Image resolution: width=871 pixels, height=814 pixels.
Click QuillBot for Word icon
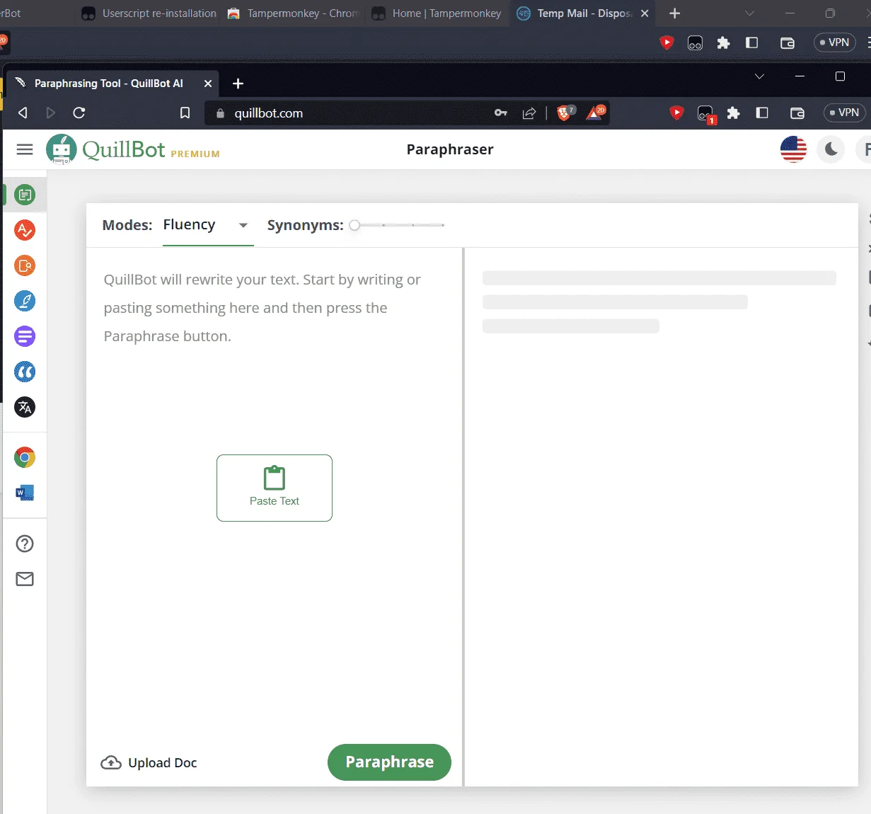(25, 493)
